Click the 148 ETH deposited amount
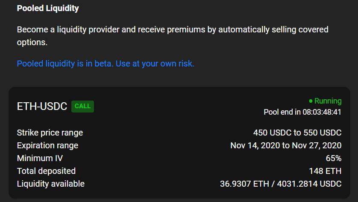Screen dimensions: 358x202 tap(325, 171)
